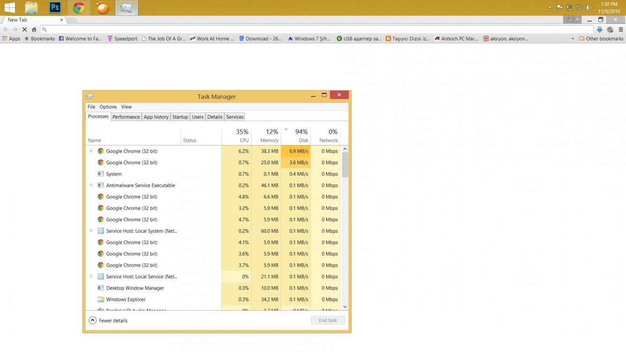Click the End task button
The width and height of the screenshot is (626, 352).
328,320
